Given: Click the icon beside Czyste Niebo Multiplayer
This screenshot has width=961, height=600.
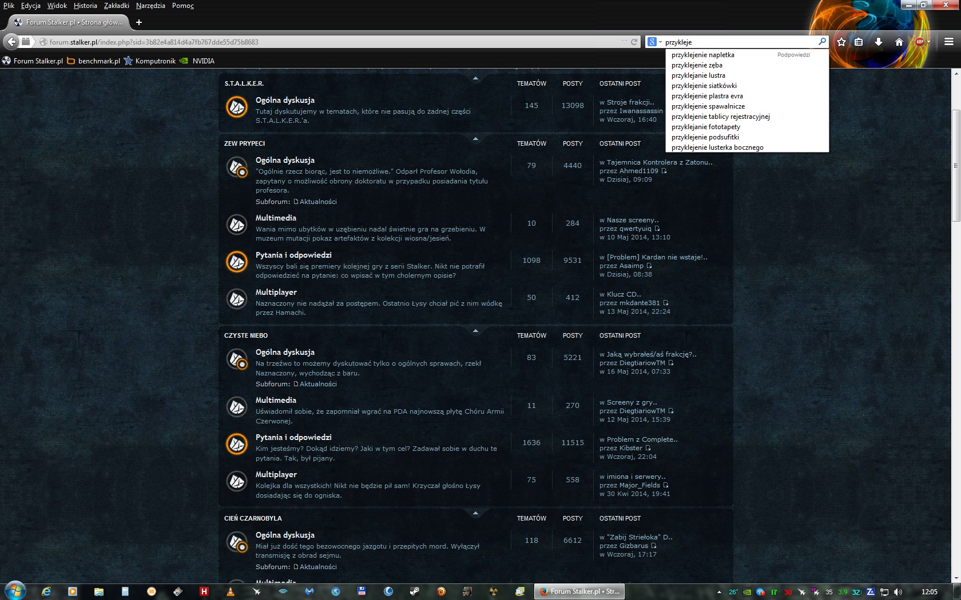Looking at the screenshot, I should tap(237, 481).
